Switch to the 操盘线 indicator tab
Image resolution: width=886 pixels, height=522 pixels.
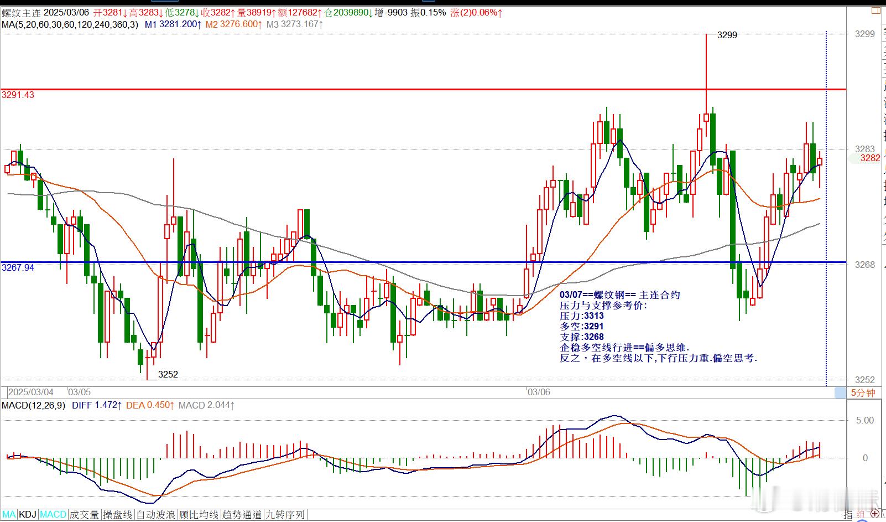point(118,515)
